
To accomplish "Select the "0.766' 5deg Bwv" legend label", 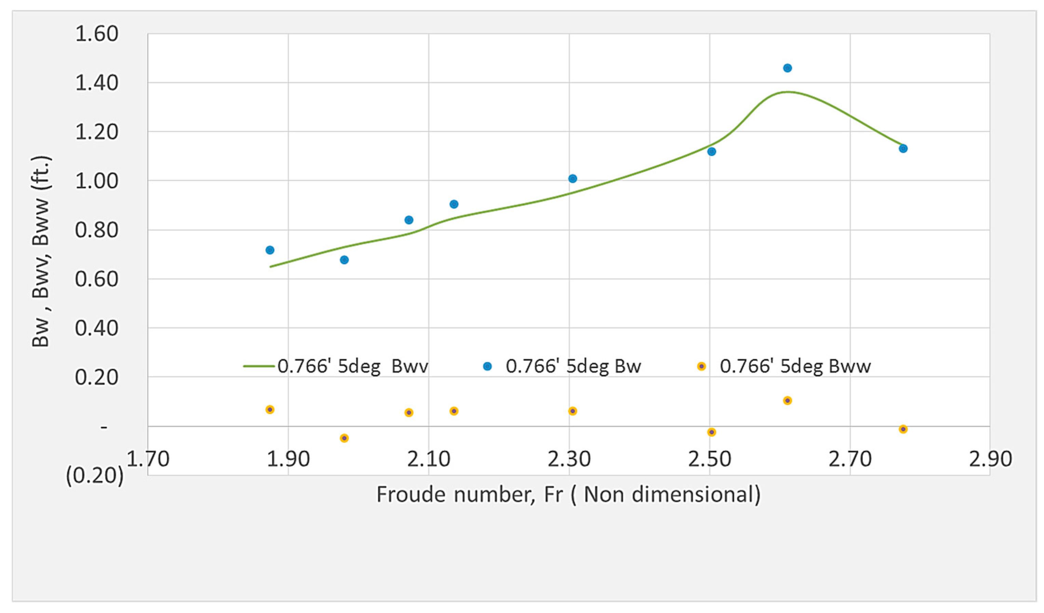I will tap(353, 367).
